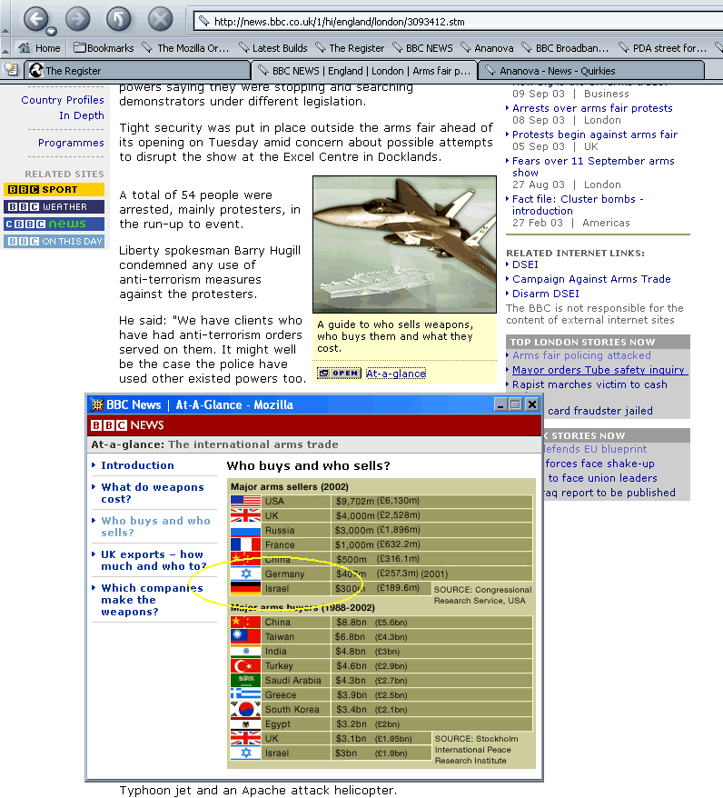
Task: Open Mayor orders Tube safety inquiry
Action: click(x=599, y=370)
